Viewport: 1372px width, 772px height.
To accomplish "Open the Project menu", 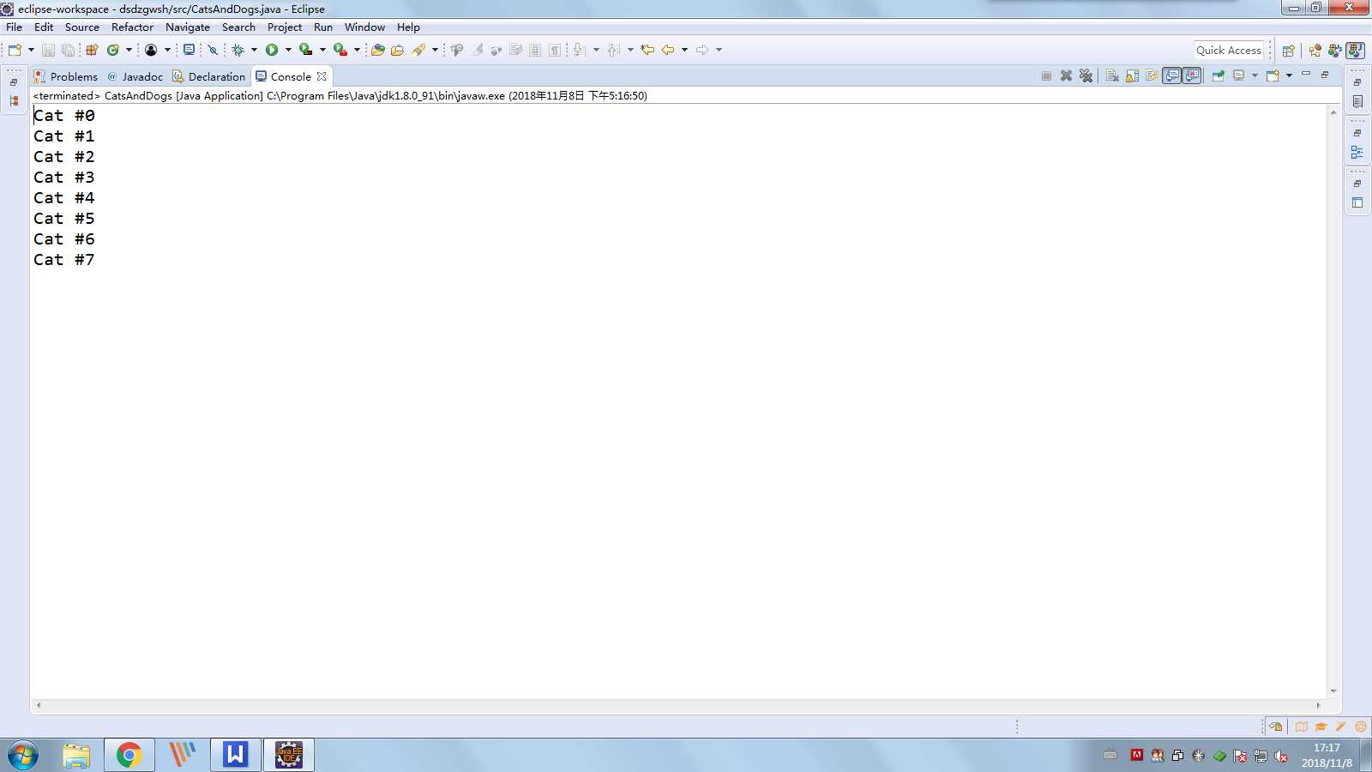I will (285, 27).
